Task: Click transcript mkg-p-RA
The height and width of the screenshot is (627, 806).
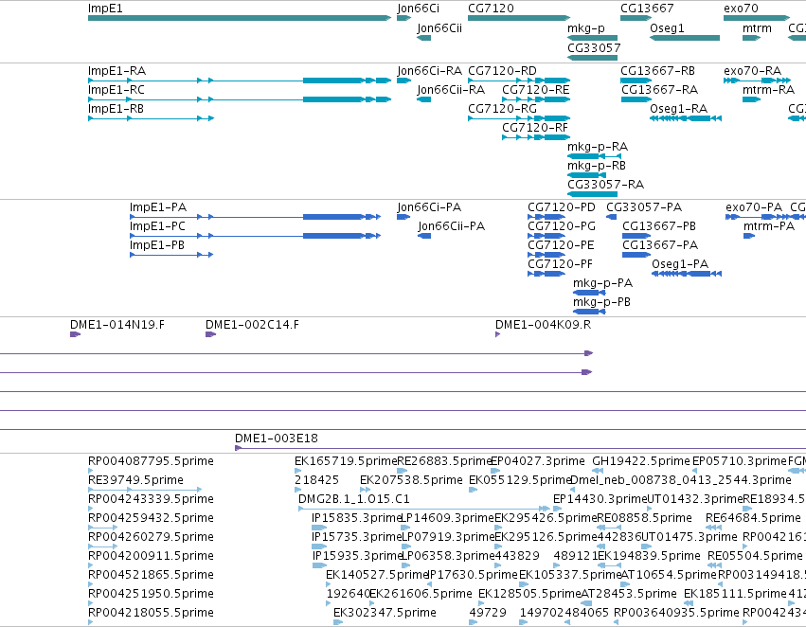Action: (594, 156)
